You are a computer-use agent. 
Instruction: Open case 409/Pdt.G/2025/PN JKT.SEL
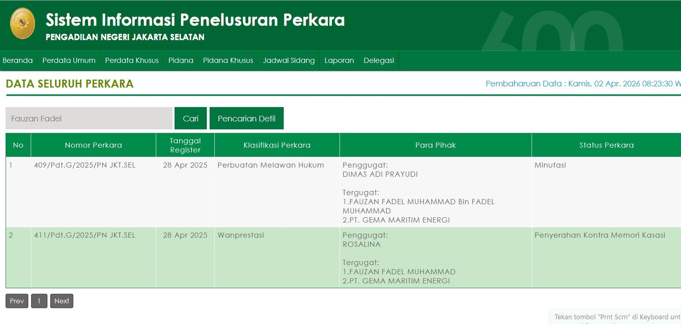85,165
